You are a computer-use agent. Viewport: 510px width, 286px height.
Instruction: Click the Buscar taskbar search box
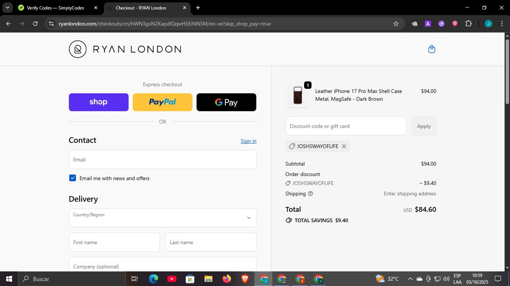coord(72,279)
